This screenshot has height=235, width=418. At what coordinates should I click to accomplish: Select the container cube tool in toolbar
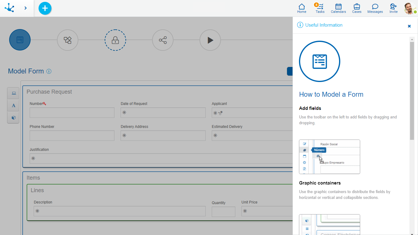13,117
